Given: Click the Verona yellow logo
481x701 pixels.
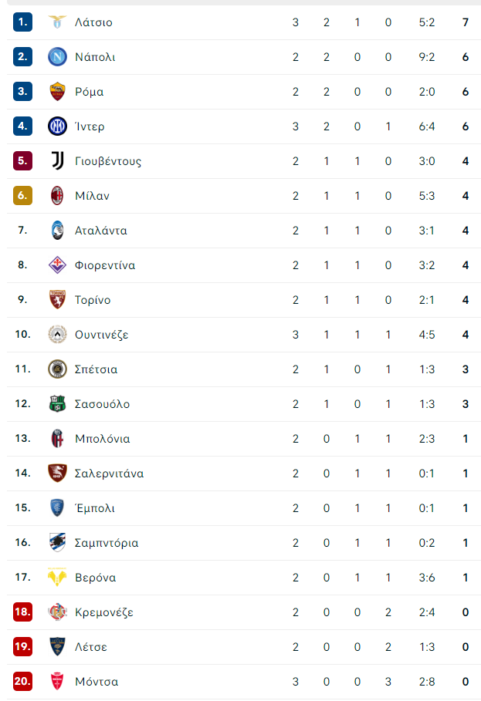Looking at the screenshot, I should [57, 577].
